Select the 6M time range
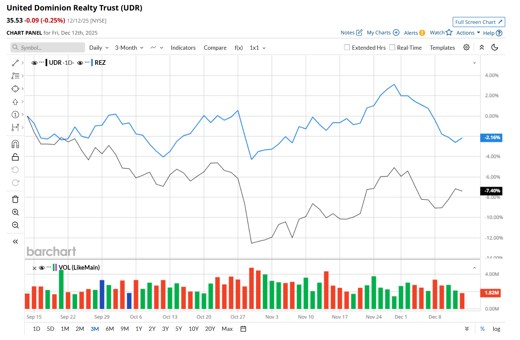The image size is (520, 340). [x=110, y=329]
